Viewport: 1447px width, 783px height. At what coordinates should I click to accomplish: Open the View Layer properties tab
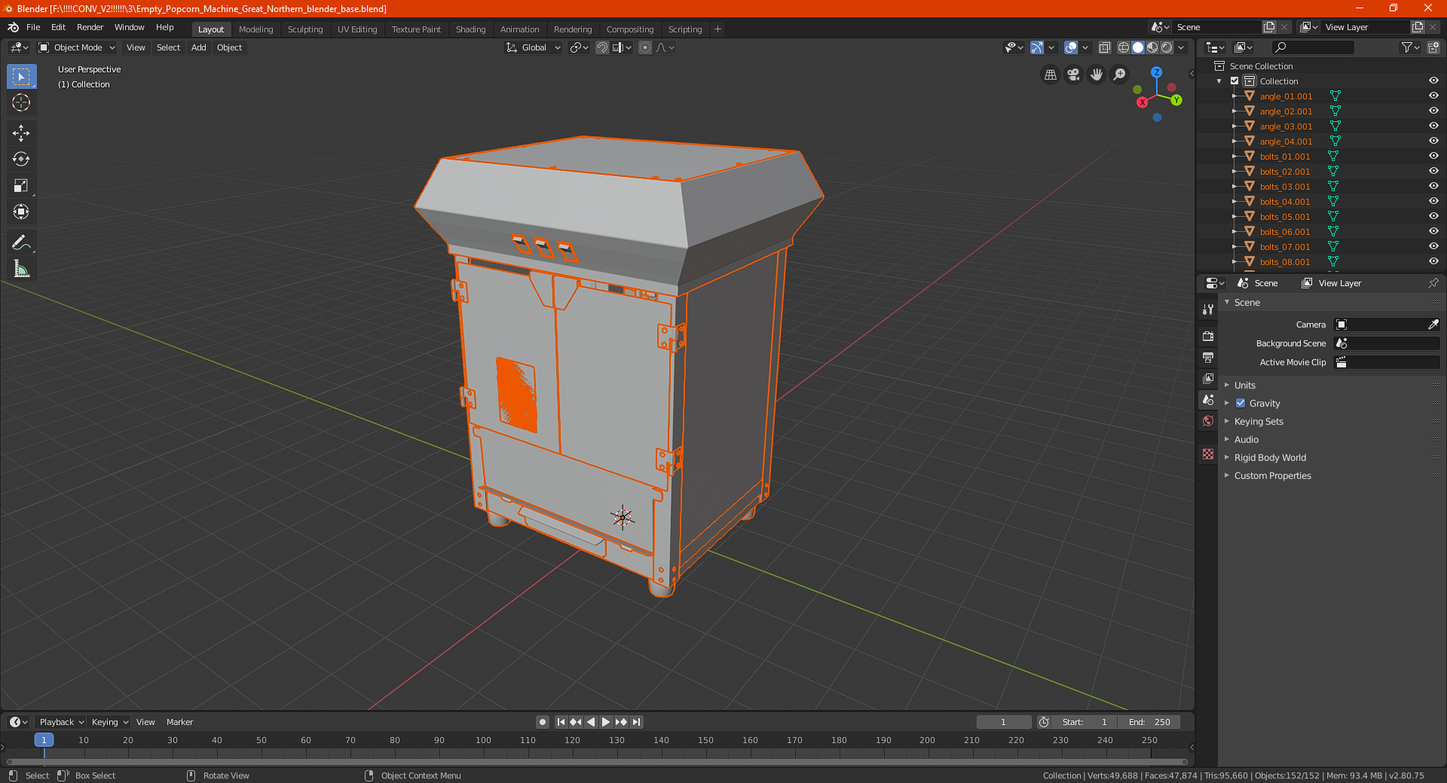1208,378
